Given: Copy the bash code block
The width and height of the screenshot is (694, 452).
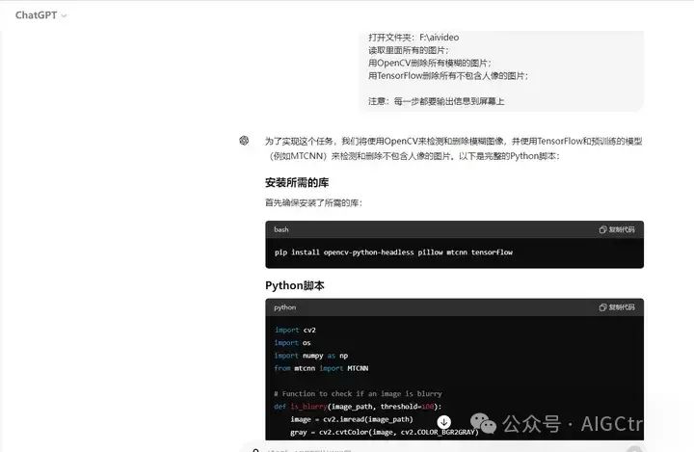Looking at the screenshot, I should coord(617,229).
